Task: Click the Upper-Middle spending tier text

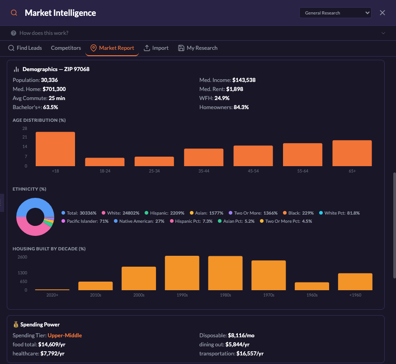Action: [65, 335]
